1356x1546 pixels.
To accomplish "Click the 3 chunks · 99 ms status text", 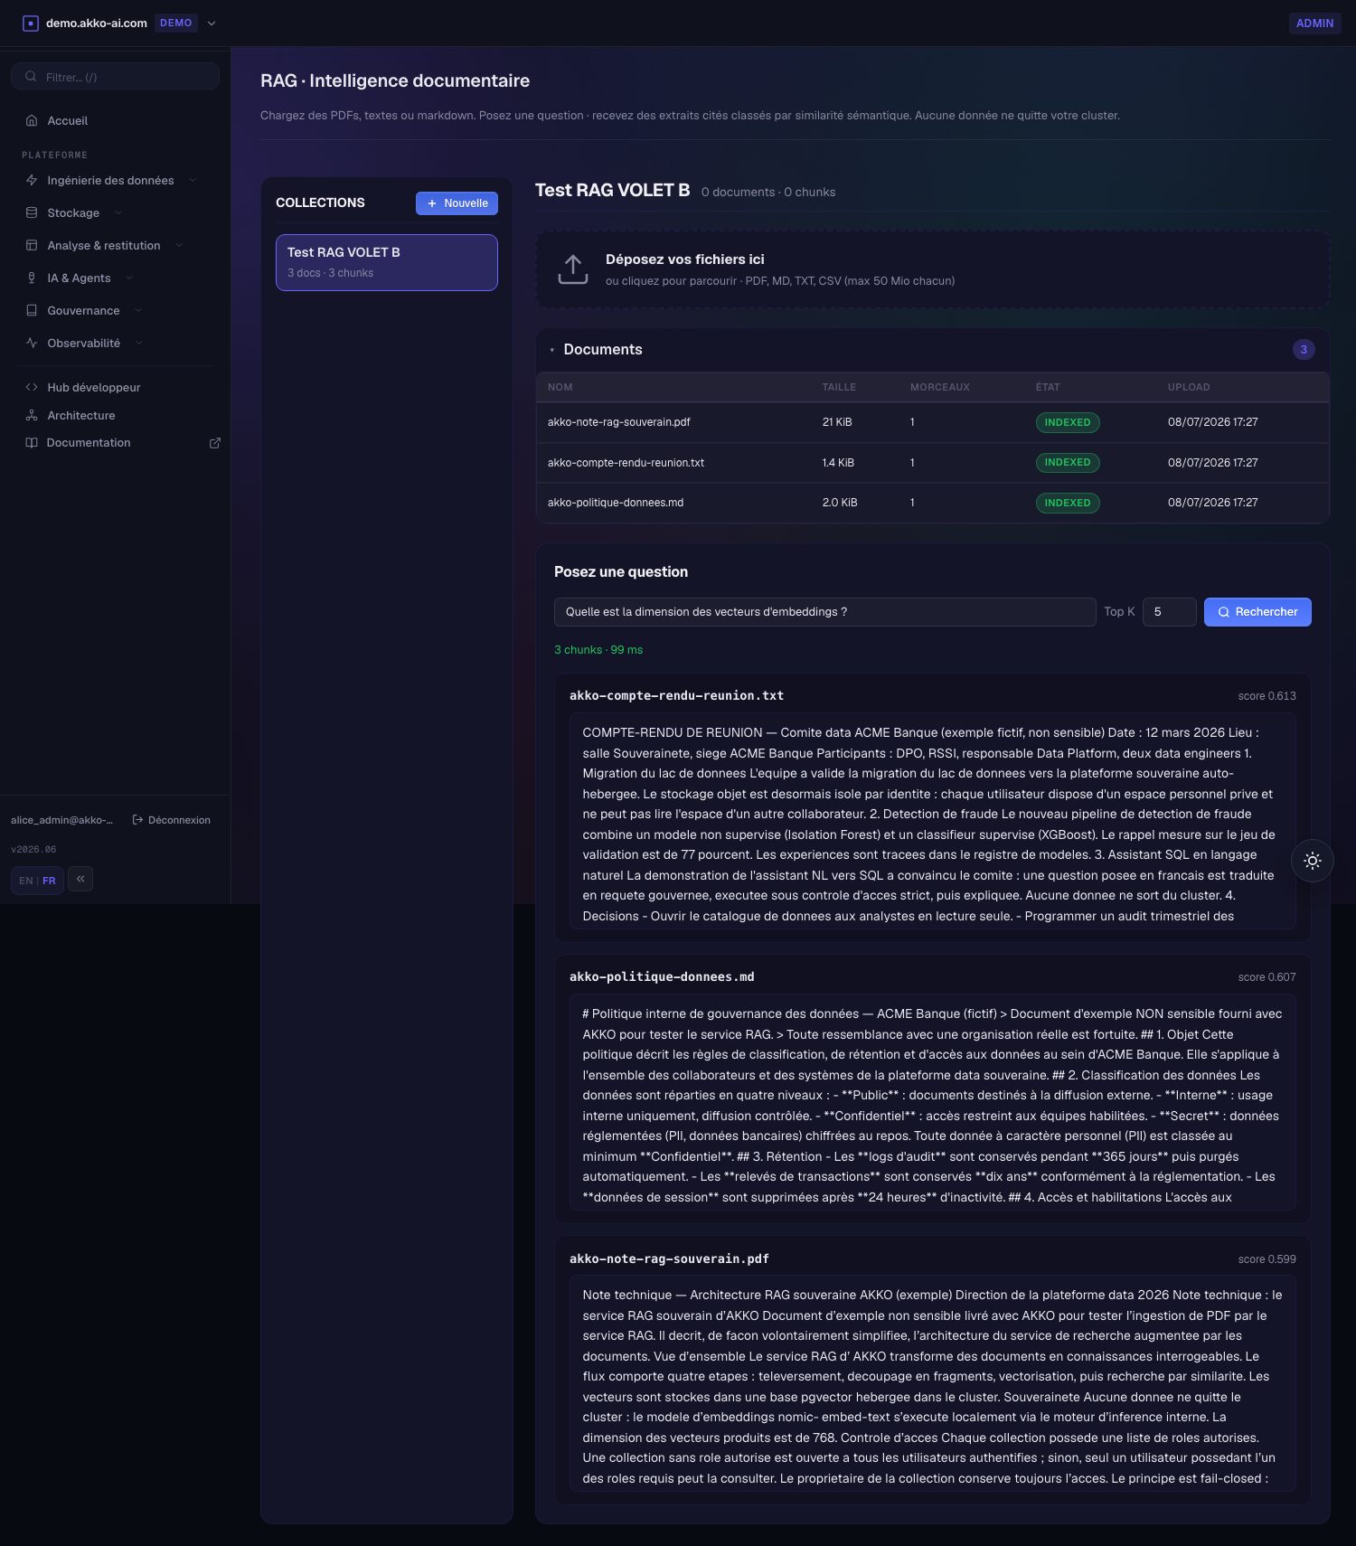I will (598, 650).
